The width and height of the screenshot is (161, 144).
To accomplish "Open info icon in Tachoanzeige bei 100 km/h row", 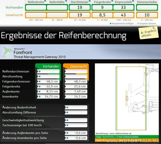I will [x=67, y=125].
